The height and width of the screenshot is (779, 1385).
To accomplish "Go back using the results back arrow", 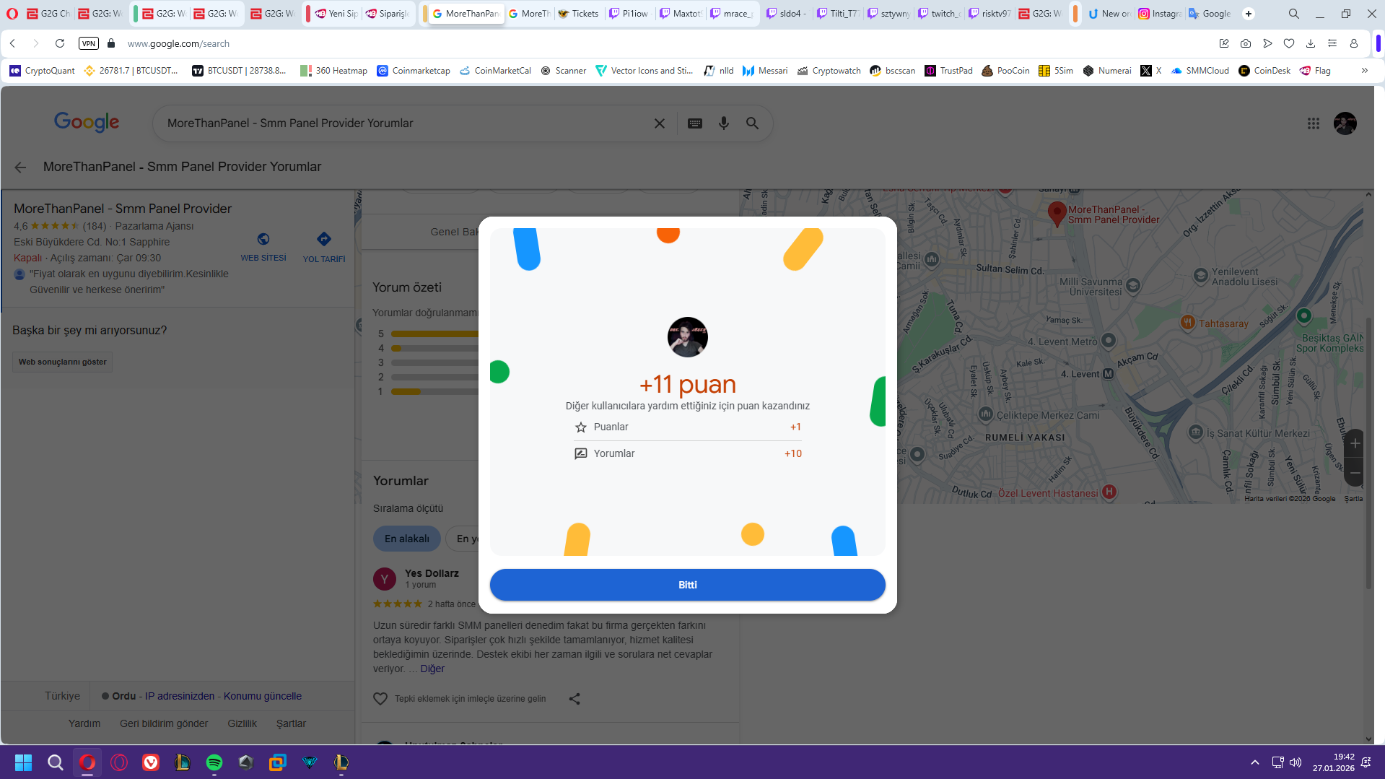I will click(20, 167).
